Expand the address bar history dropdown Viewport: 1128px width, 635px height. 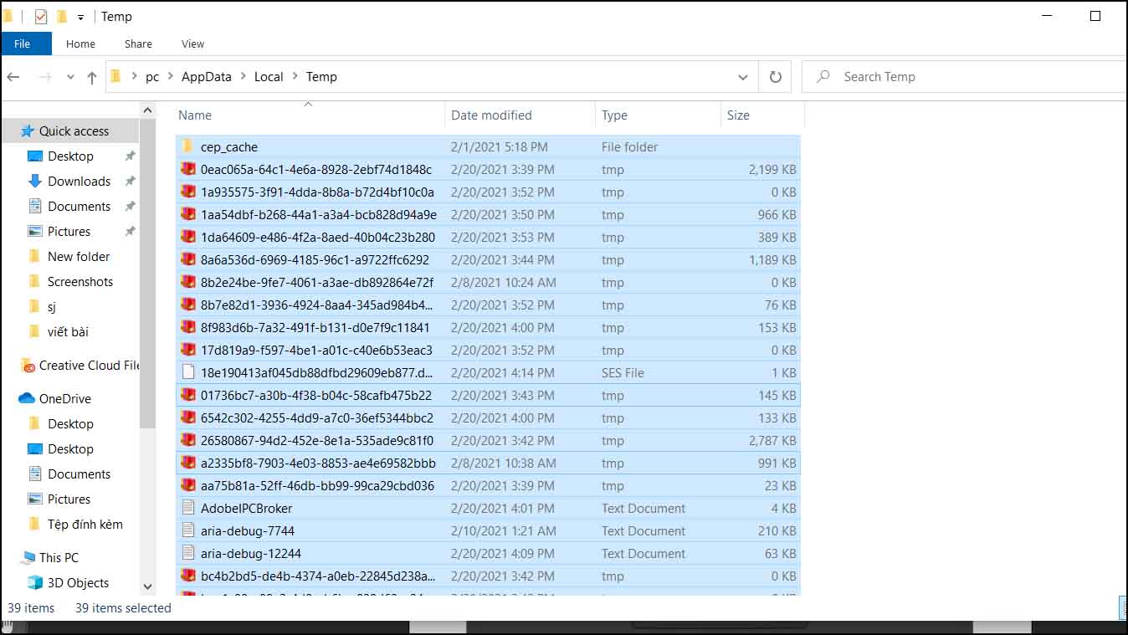point(743,76)
